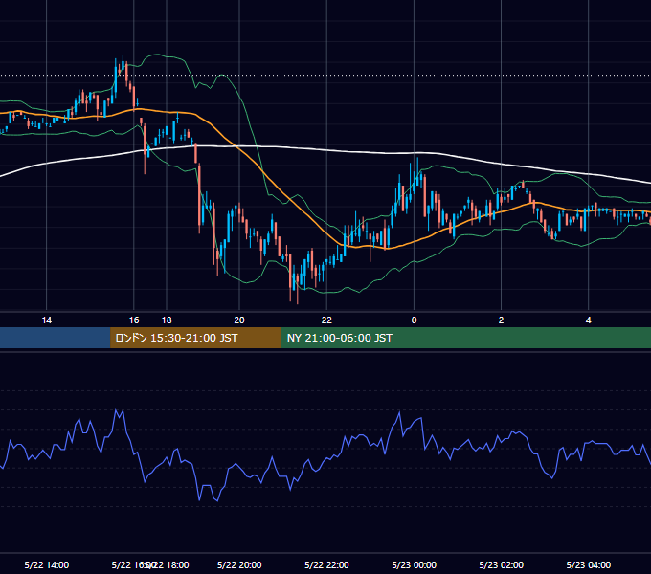Click the 16 hour label on price chart axis
Viewport: 651px width, 574px height.
point(134,320)
